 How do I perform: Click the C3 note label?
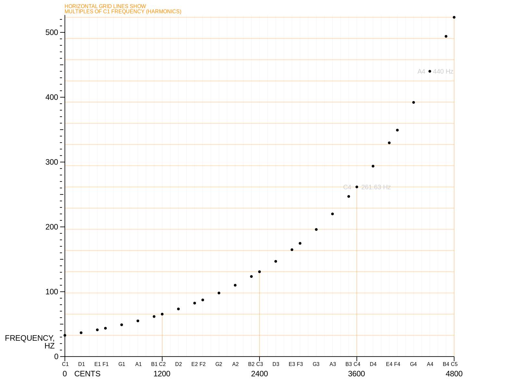pyautogui.click(x=259, y=364)
